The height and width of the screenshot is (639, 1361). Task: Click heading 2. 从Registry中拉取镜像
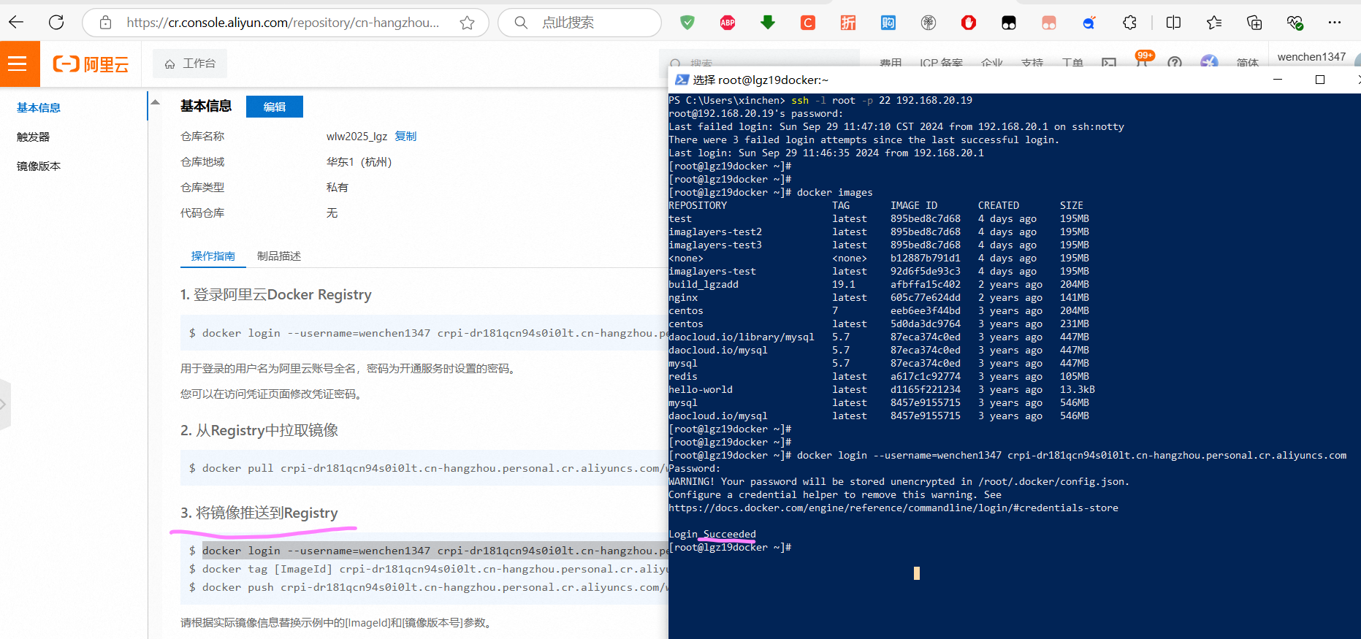click(259, 430)
